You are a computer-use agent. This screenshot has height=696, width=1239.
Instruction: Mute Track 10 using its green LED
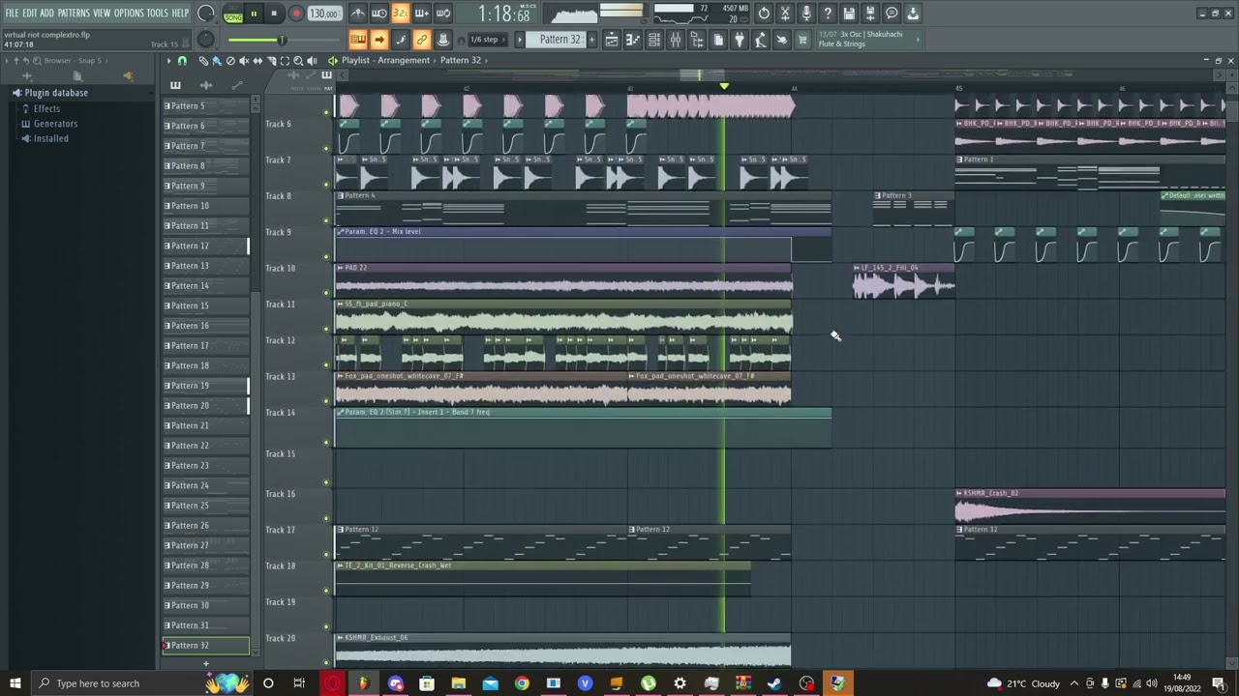tap(326, 293)
